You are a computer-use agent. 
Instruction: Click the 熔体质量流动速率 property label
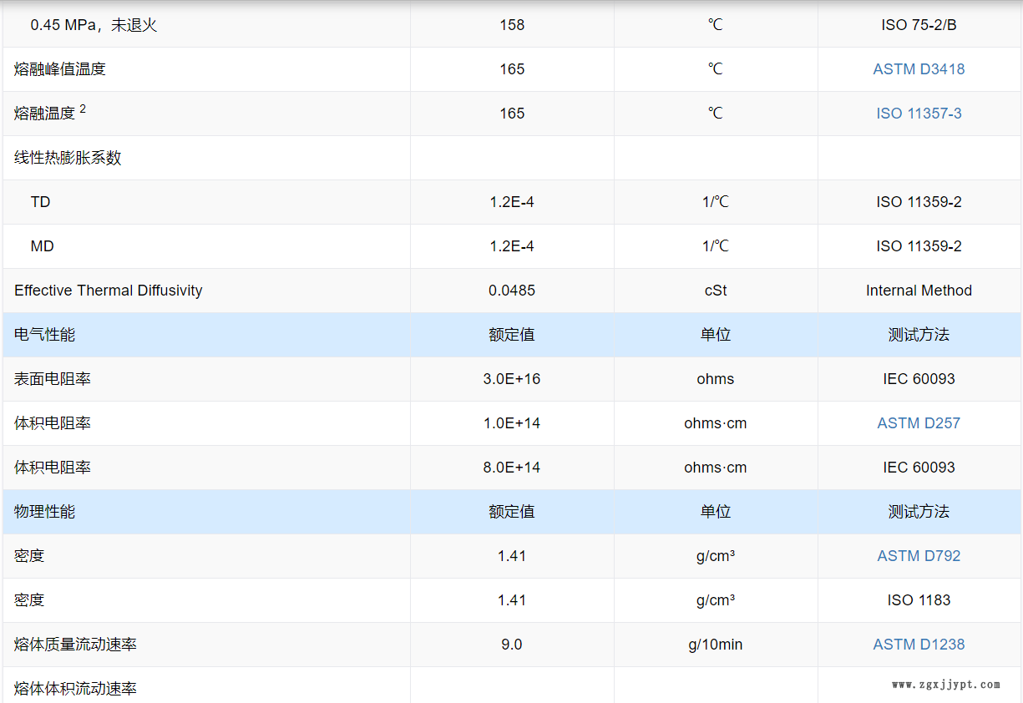click(75, 645)
